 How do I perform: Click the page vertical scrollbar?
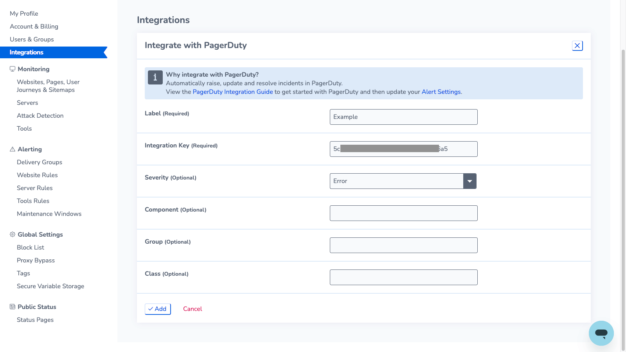(623, 199)
